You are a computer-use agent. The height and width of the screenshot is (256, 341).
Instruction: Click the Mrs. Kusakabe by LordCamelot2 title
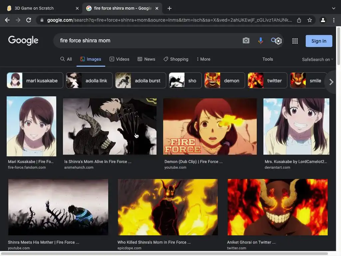pyautogui.click(x=296, y=162)
